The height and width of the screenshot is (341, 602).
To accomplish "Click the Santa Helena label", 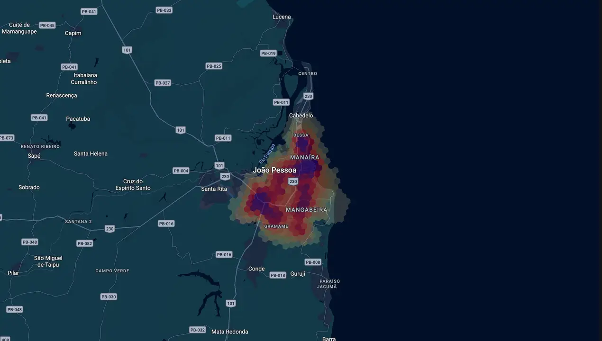I will point(91,154).
